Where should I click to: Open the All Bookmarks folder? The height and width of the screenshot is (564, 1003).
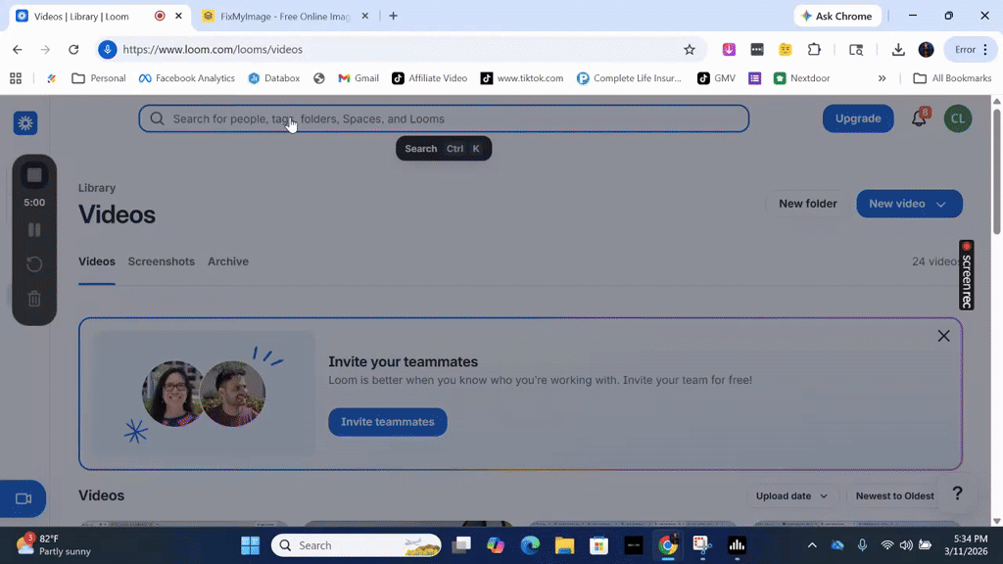[x=952, y=78]
